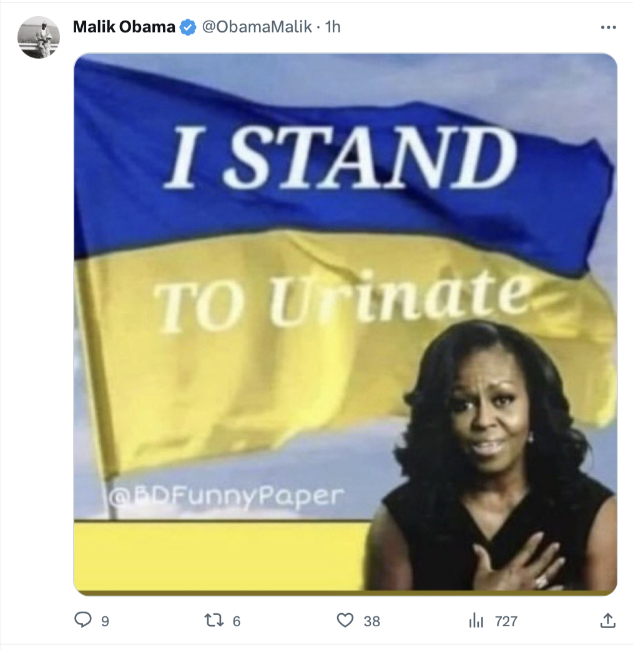Click the @BDFunnyPaper watermark in image
This screenshot has height=650, width=633.
click(227, 498)
